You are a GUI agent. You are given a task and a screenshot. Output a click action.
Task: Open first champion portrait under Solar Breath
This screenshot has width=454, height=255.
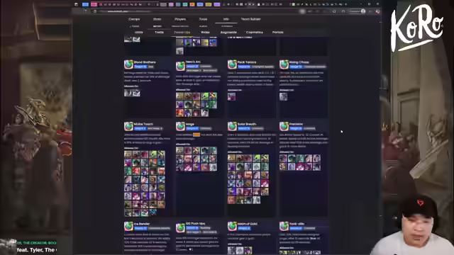click(x=232, y=158)
